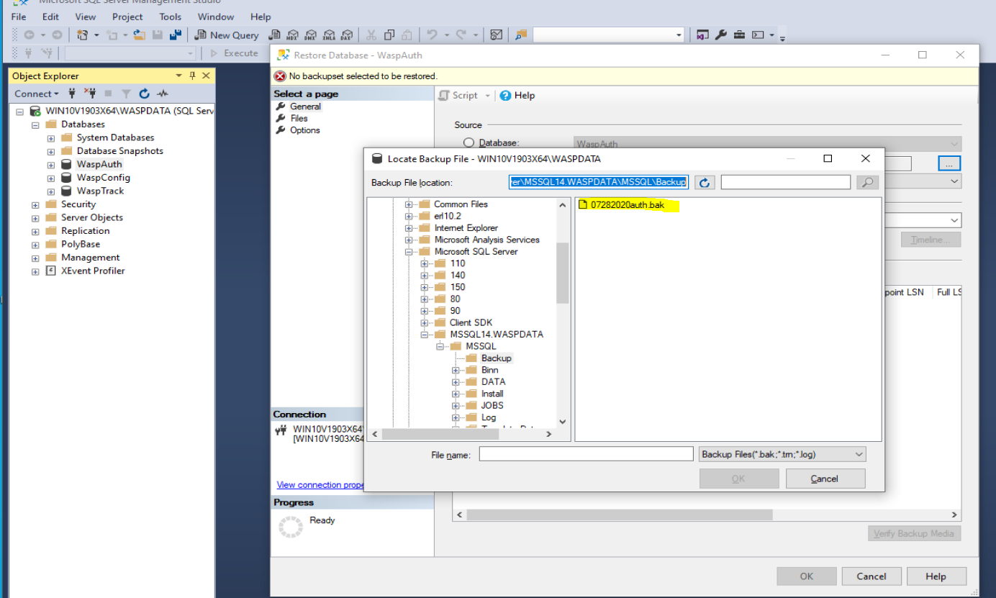996x598 pixels.
Task: Collapse the Microsoft SQL Server folder
Action: pyautogui.click(x=409, y=252)
